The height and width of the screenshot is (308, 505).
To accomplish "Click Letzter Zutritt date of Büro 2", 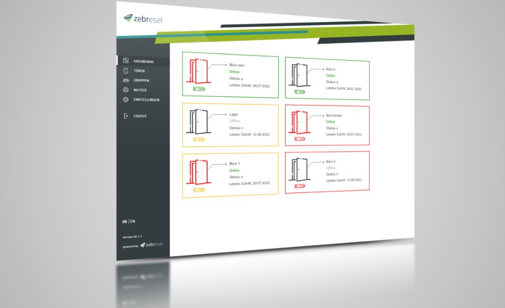I will tap(344, 88).
